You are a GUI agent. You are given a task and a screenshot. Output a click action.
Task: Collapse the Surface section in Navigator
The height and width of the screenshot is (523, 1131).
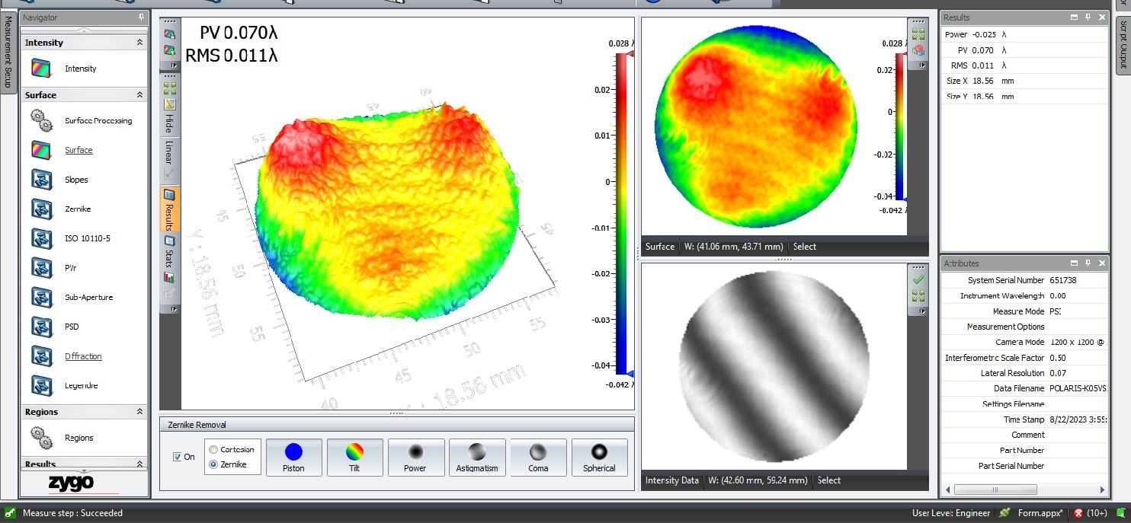point(139,95)
